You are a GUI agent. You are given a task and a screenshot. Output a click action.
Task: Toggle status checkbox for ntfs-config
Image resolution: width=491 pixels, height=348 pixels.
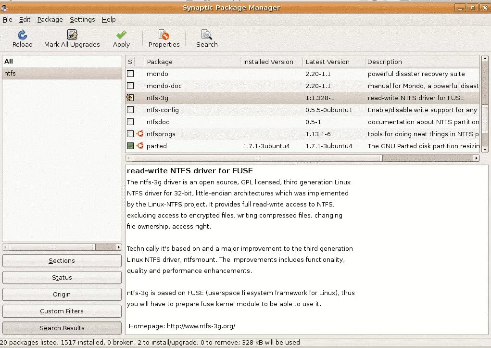[130, 110]
